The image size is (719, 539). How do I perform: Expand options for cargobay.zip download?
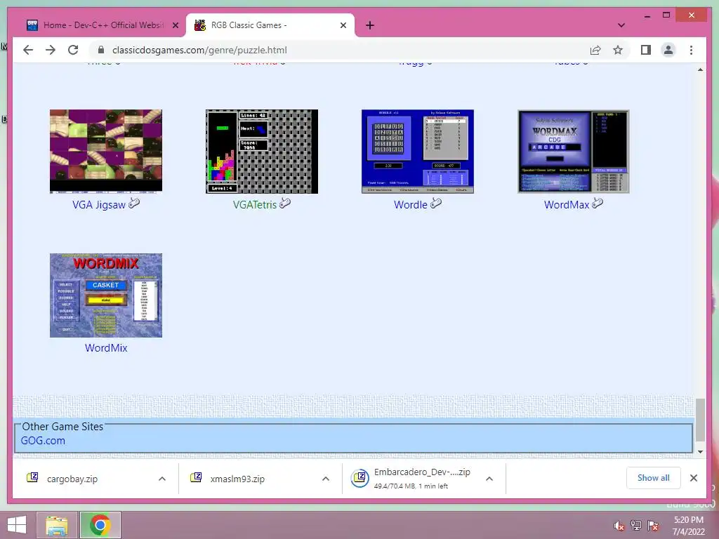(162, 479)
